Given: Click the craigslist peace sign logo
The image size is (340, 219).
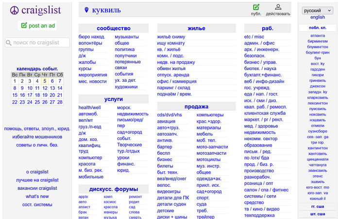Looking at the screenshot, I should [x=14, y=10].
